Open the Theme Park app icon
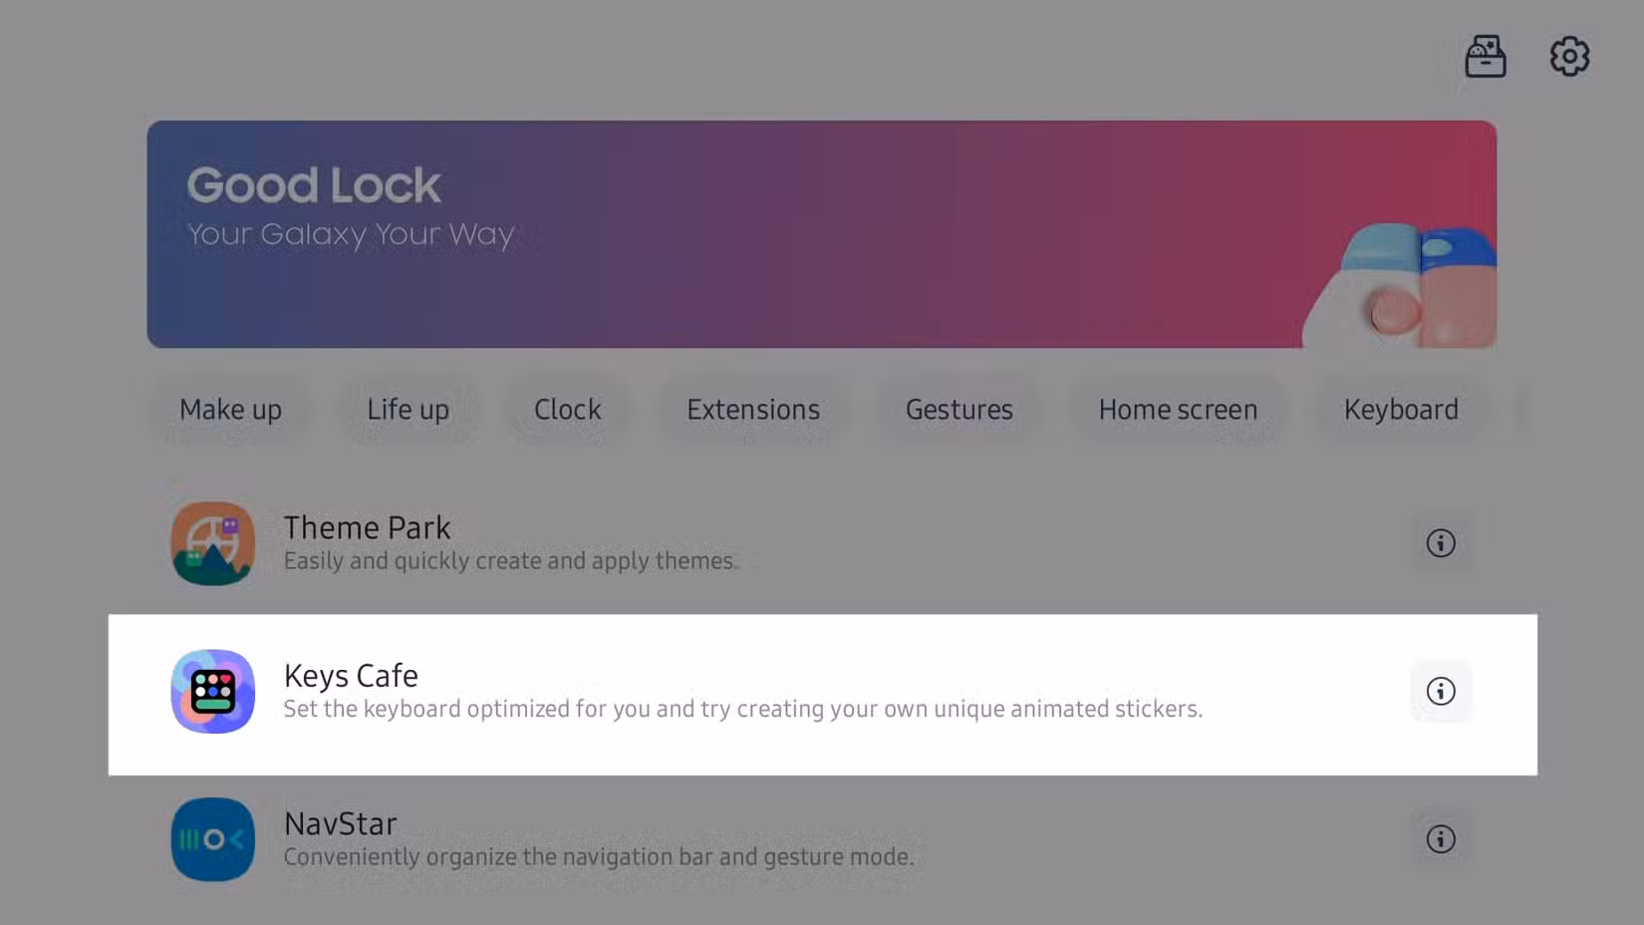1644x925 pixels. [x=213, y=543]
